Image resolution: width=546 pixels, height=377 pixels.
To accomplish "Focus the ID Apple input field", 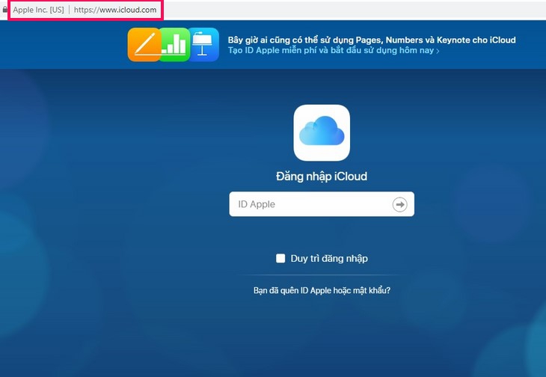I will pos(322,204).
